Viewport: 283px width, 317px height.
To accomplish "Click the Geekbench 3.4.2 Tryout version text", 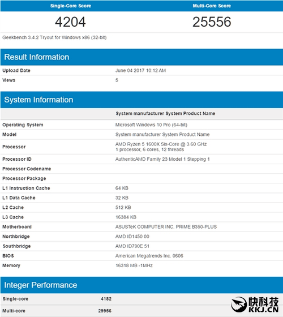I will coord(54,37).
